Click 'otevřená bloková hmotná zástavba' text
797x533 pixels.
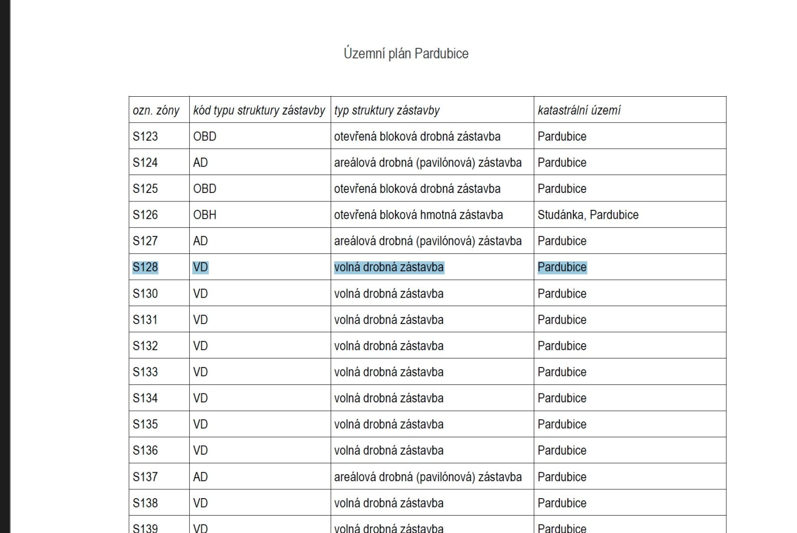click(x=418, y=215)
